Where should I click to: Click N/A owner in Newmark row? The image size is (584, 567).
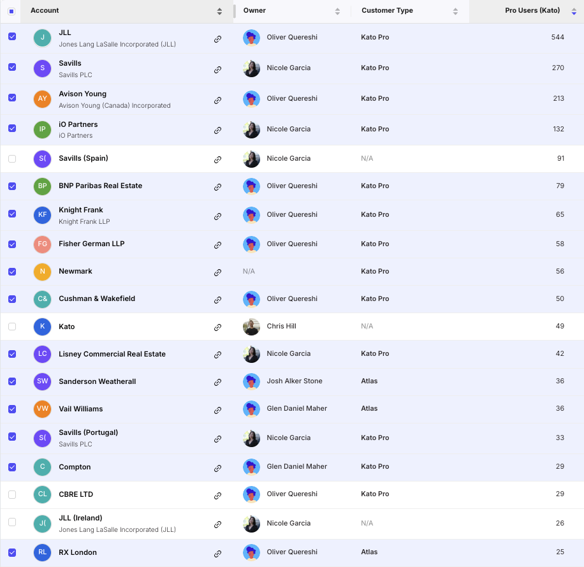click(249, 271)
